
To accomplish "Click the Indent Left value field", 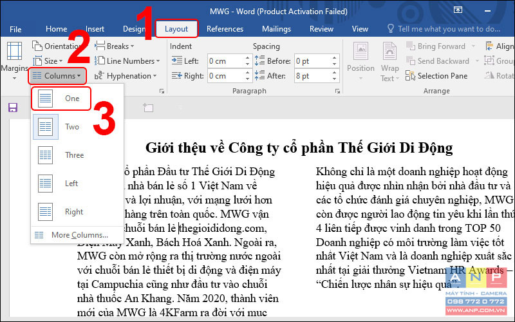I will [x=226, y=61].
